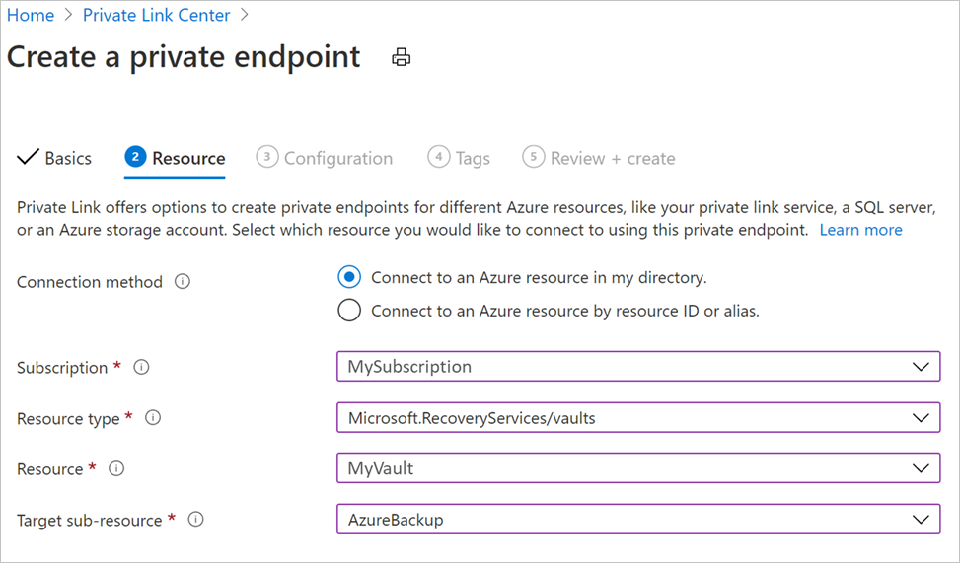Open the Resource type dropdown
The image size is (960, 563).
click(x=921, y=418)
